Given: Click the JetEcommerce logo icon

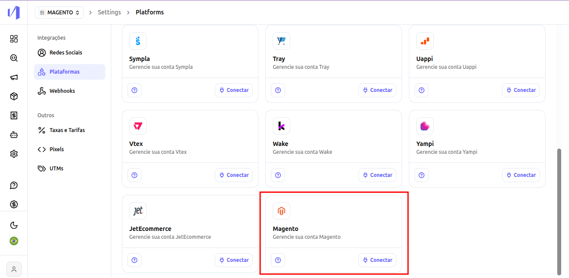Looking at the screenshot, I should (x=138, y=211).
